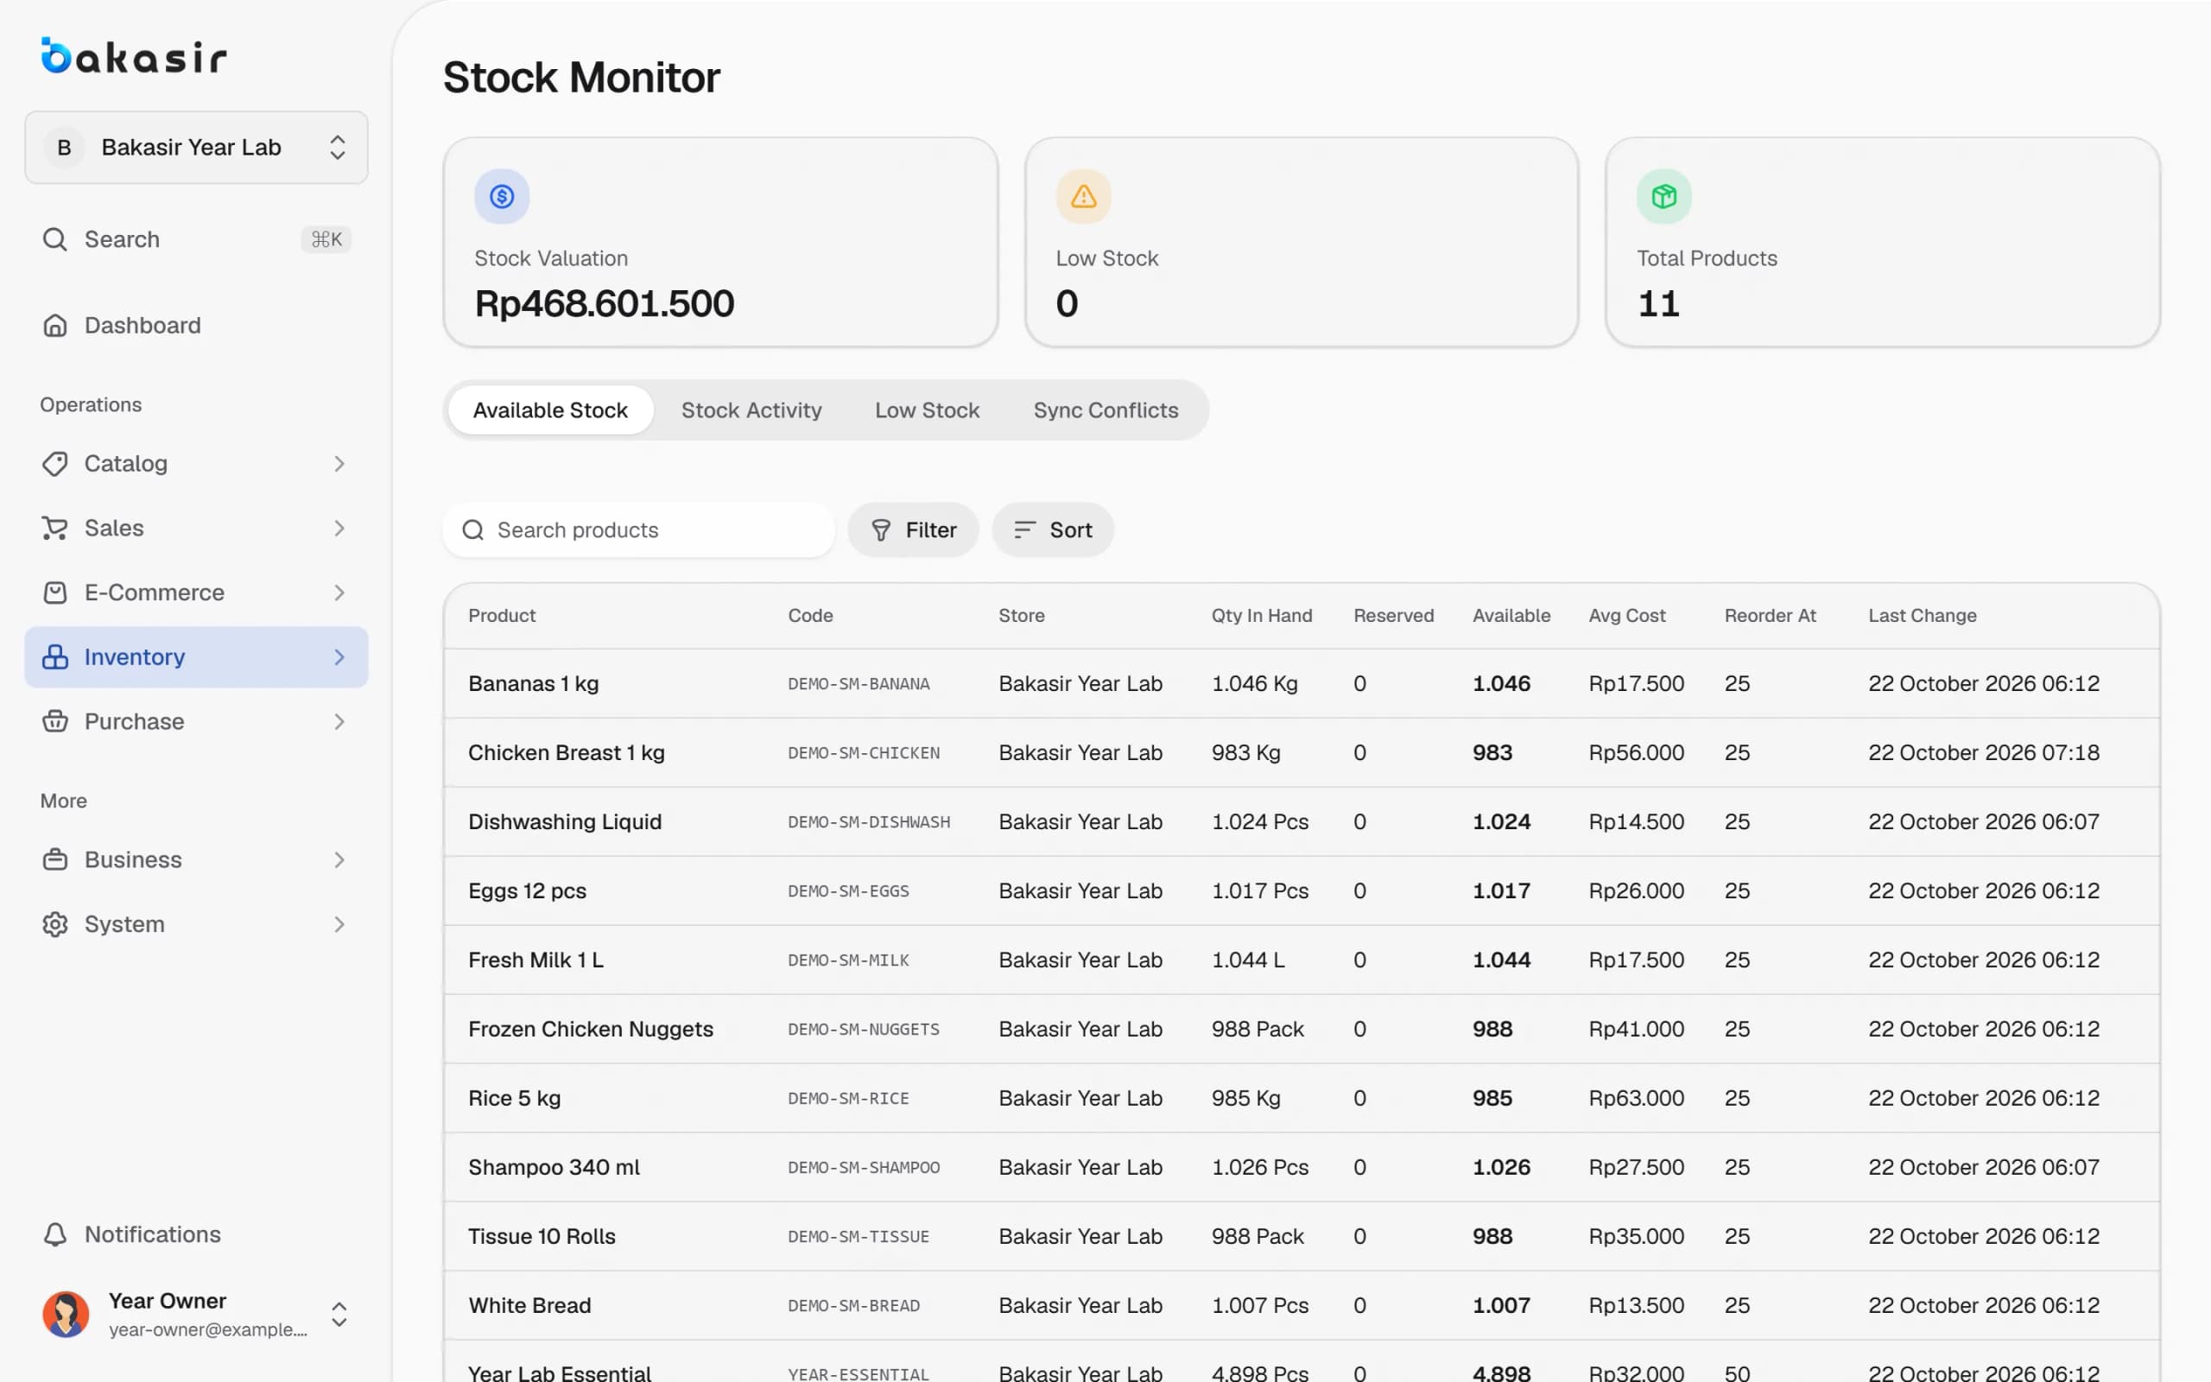Viewport: 2211px width, 1382px height.
Task: Click the bakasir logo
Action: pyautogui.click(x=133, y=56)
